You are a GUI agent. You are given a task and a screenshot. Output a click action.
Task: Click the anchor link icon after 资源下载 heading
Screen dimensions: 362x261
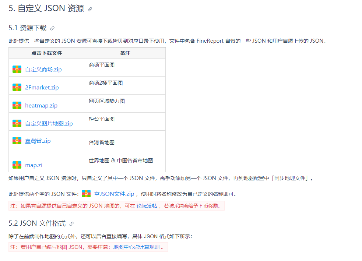[x=52, y=28]
